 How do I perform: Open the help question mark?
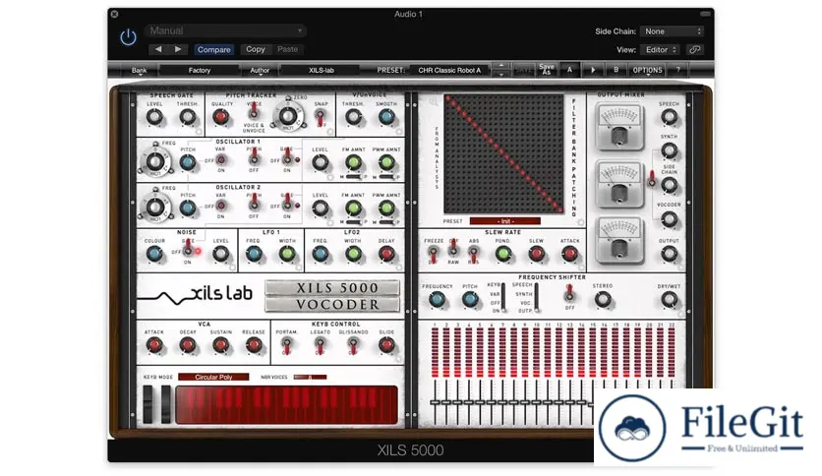coord(677,70)
